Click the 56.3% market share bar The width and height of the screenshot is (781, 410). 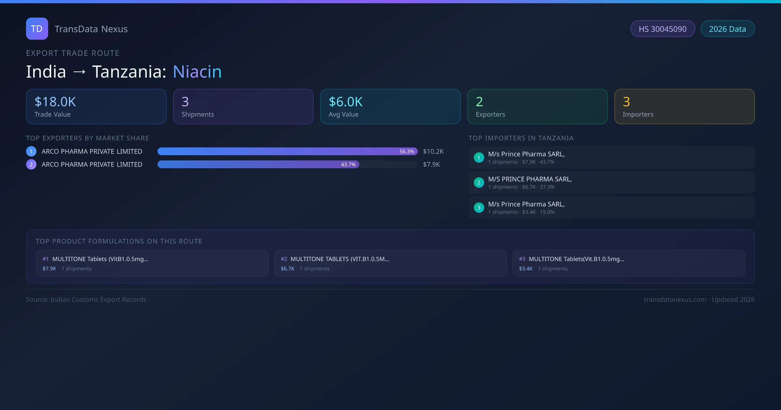(287, 151)
